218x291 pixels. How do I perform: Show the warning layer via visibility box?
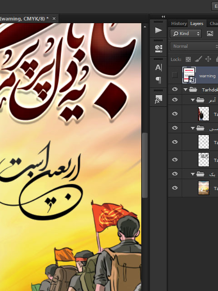(x=174, y=75)
